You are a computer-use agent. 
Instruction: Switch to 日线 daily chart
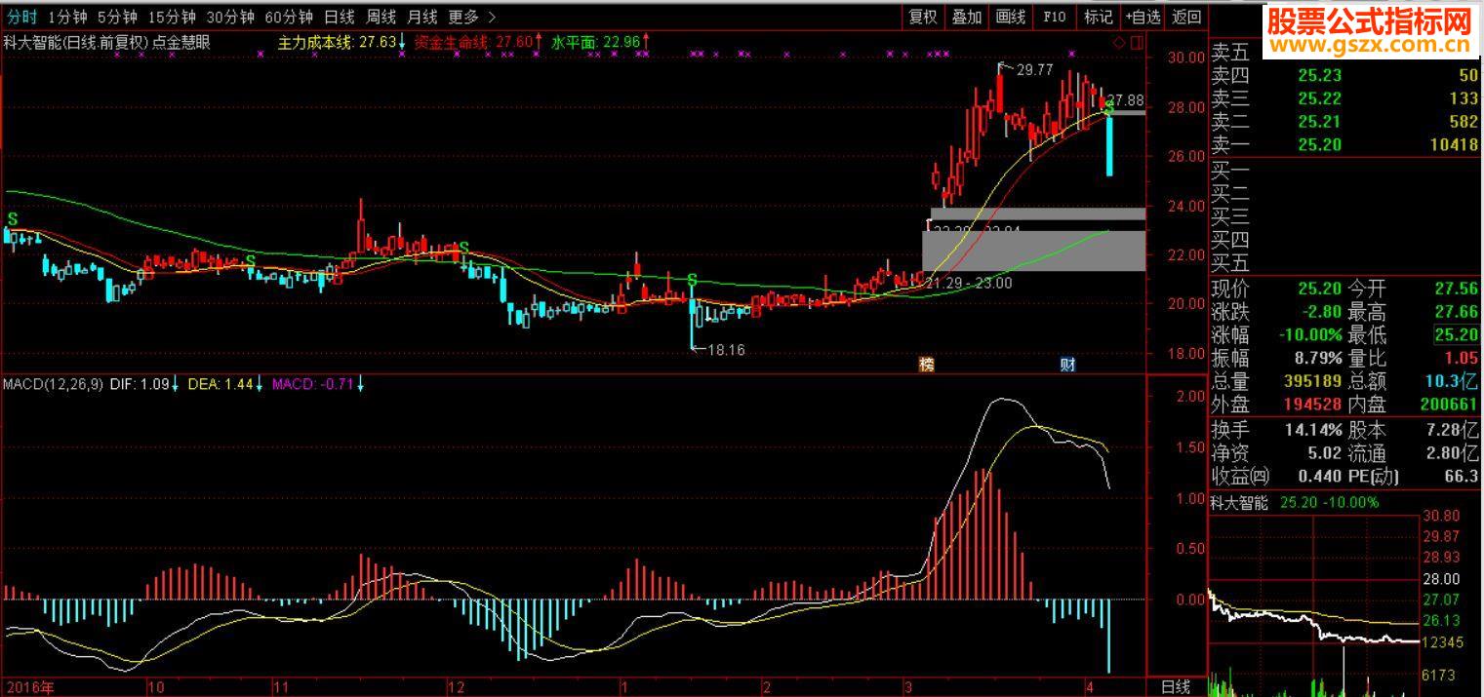click(340, 17)
